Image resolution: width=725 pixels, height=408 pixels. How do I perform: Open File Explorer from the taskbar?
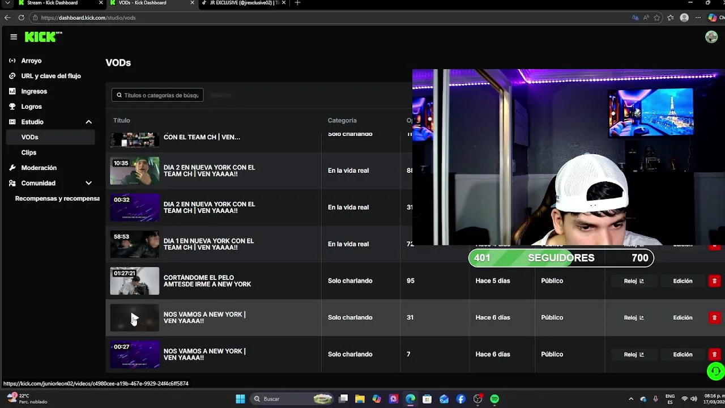360,399
